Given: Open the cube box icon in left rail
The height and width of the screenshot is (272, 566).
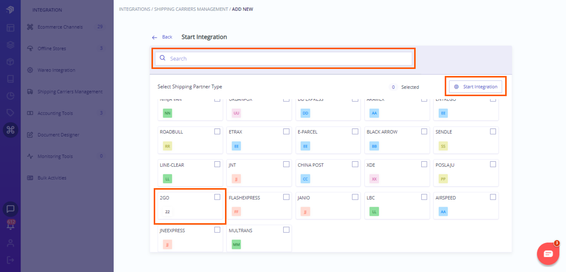Looking at the screenshot, I should tap(10, 62).
